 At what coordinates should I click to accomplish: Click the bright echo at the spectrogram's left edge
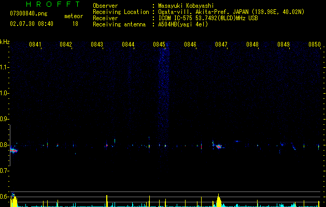click(x=13, y=150)
